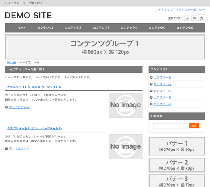Open the バナー 1 sidebar banner

tap(177, 146)
